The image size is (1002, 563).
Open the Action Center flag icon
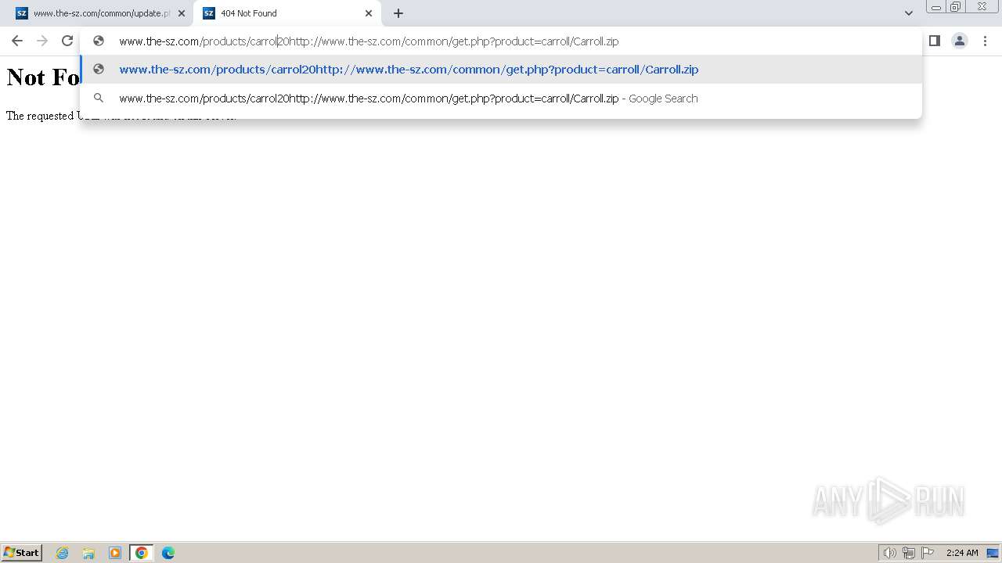[x=928, y=553]
